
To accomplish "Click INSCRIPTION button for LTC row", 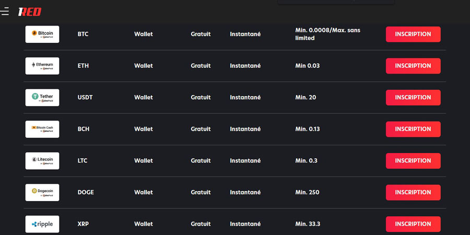I will [413, 160].
